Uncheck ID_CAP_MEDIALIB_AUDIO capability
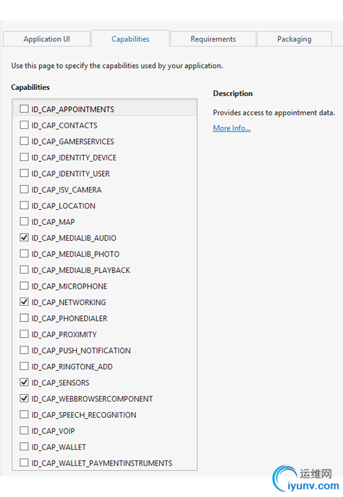Viewport: 343px width, 497px height. [24, 238]
